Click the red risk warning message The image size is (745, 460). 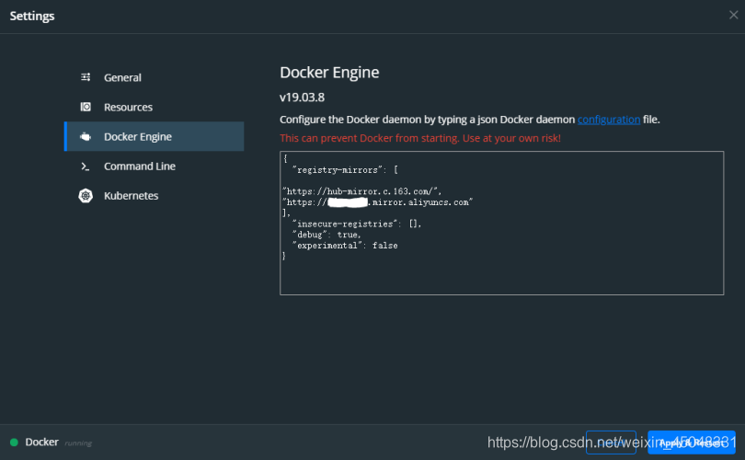(420, 138)
